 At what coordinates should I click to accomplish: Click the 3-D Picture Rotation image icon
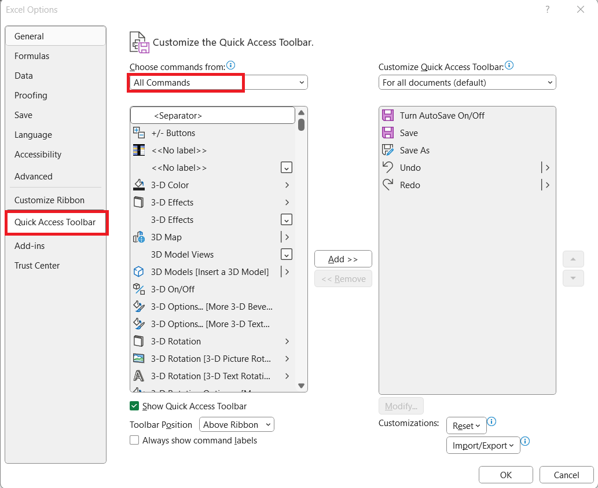click(x=139, y=359)
